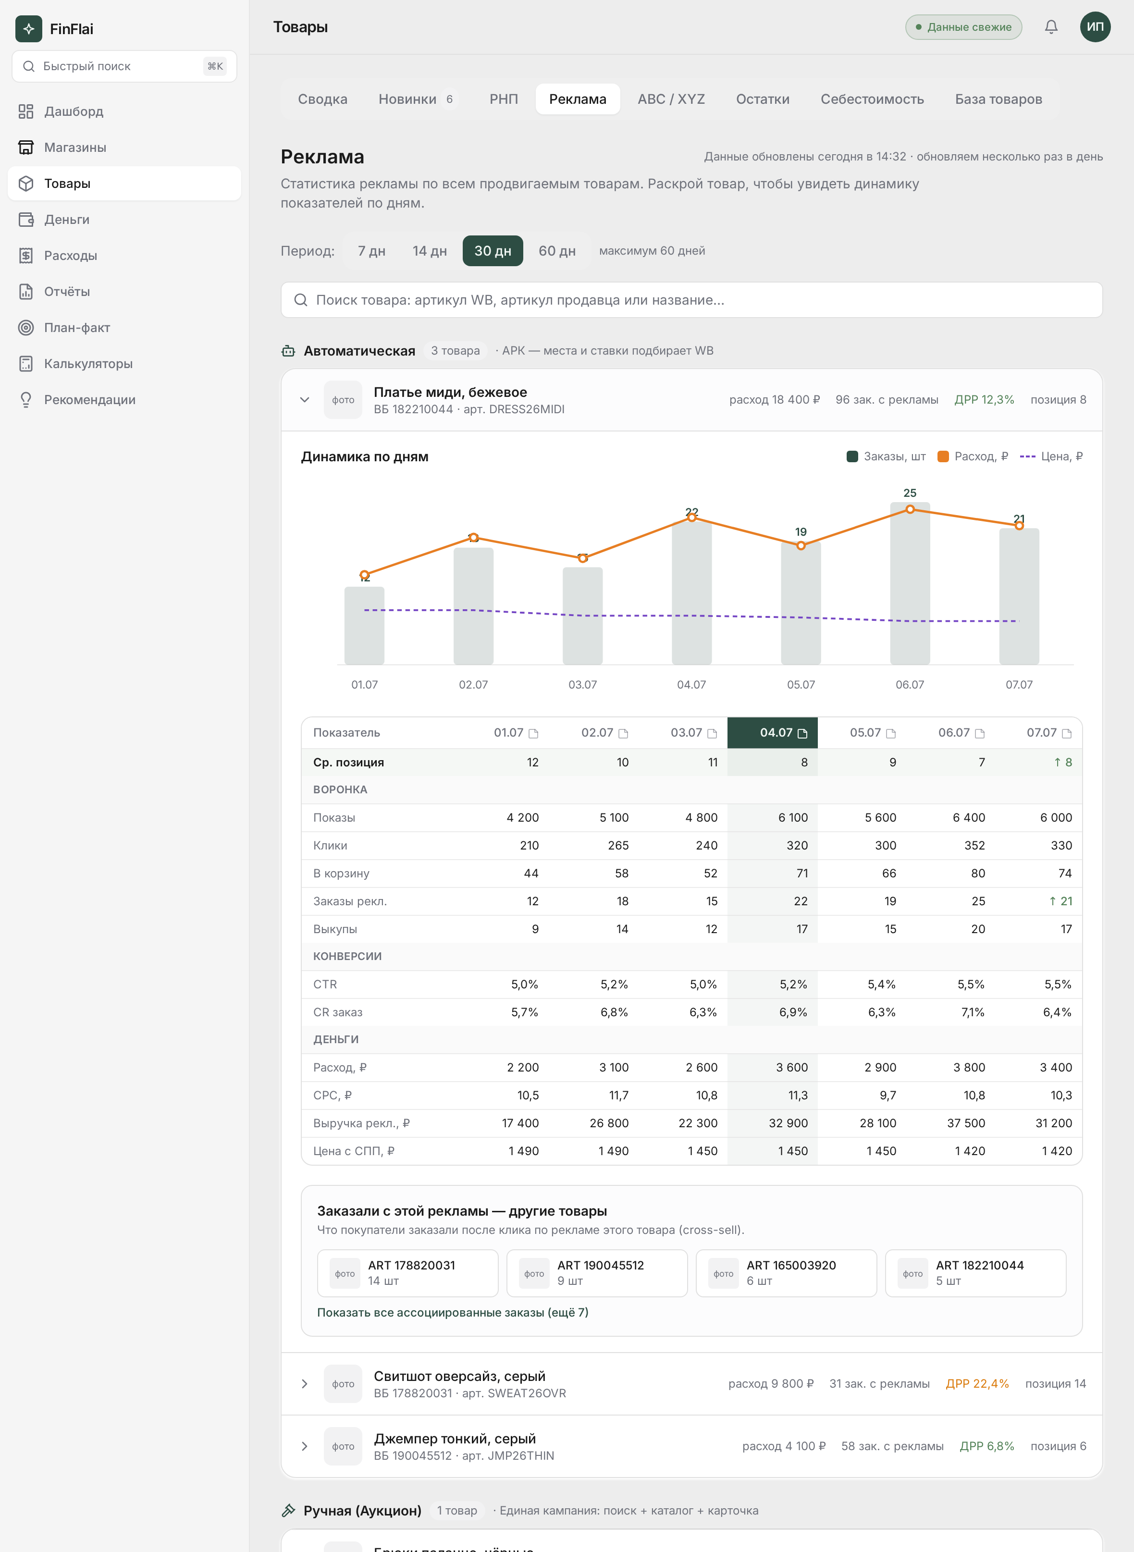The height and width of the screenshot is (1552, 1134).
Task: Expand the Джемпер тонкий, серый row
Action: click(305, 1446)
